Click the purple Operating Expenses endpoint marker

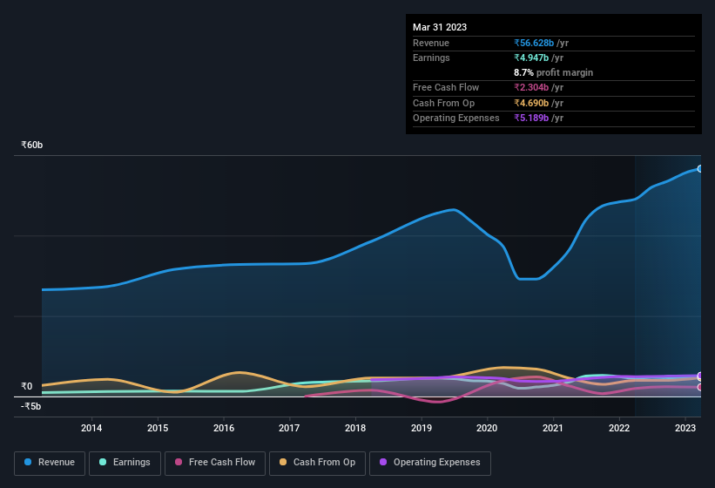[699, 376]
